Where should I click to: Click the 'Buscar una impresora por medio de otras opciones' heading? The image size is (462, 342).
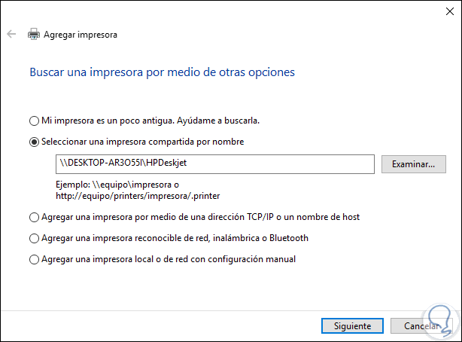coord(161,72)
